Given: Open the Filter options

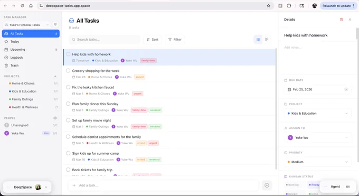Looking at the screenshot, I should coord(175,40).
